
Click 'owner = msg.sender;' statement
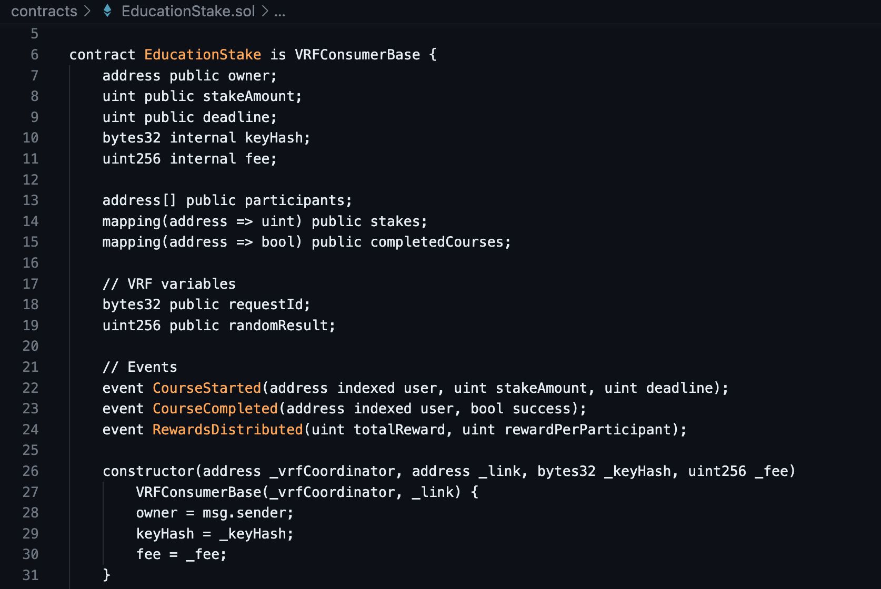click(215, 513)
